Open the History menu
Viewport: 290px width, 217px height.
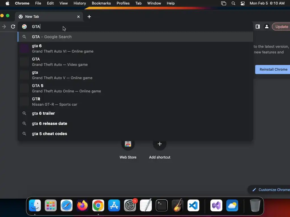[80, 3]
